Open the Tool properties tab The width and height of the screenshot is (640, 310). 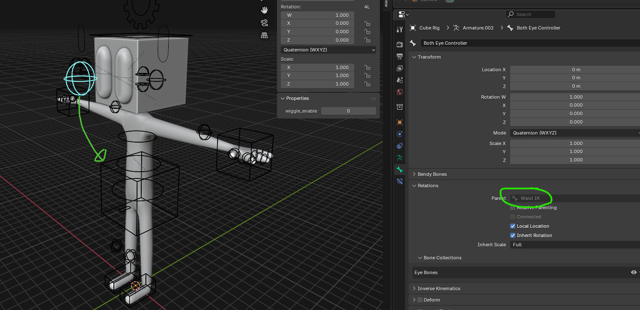click(x=400, y=29)
